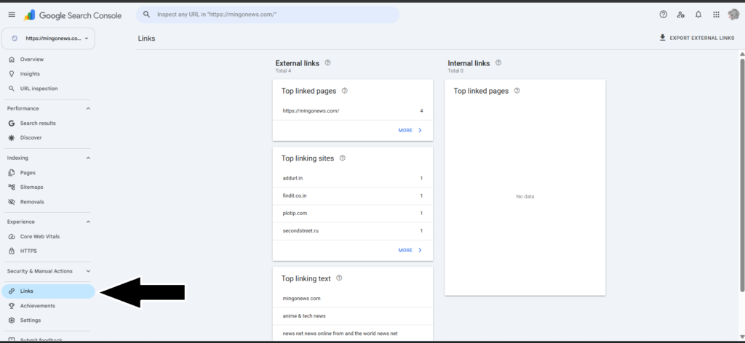Click the scrollbar down arrow
The height and width of the screenshot is (343, 745).
(741, 336)
